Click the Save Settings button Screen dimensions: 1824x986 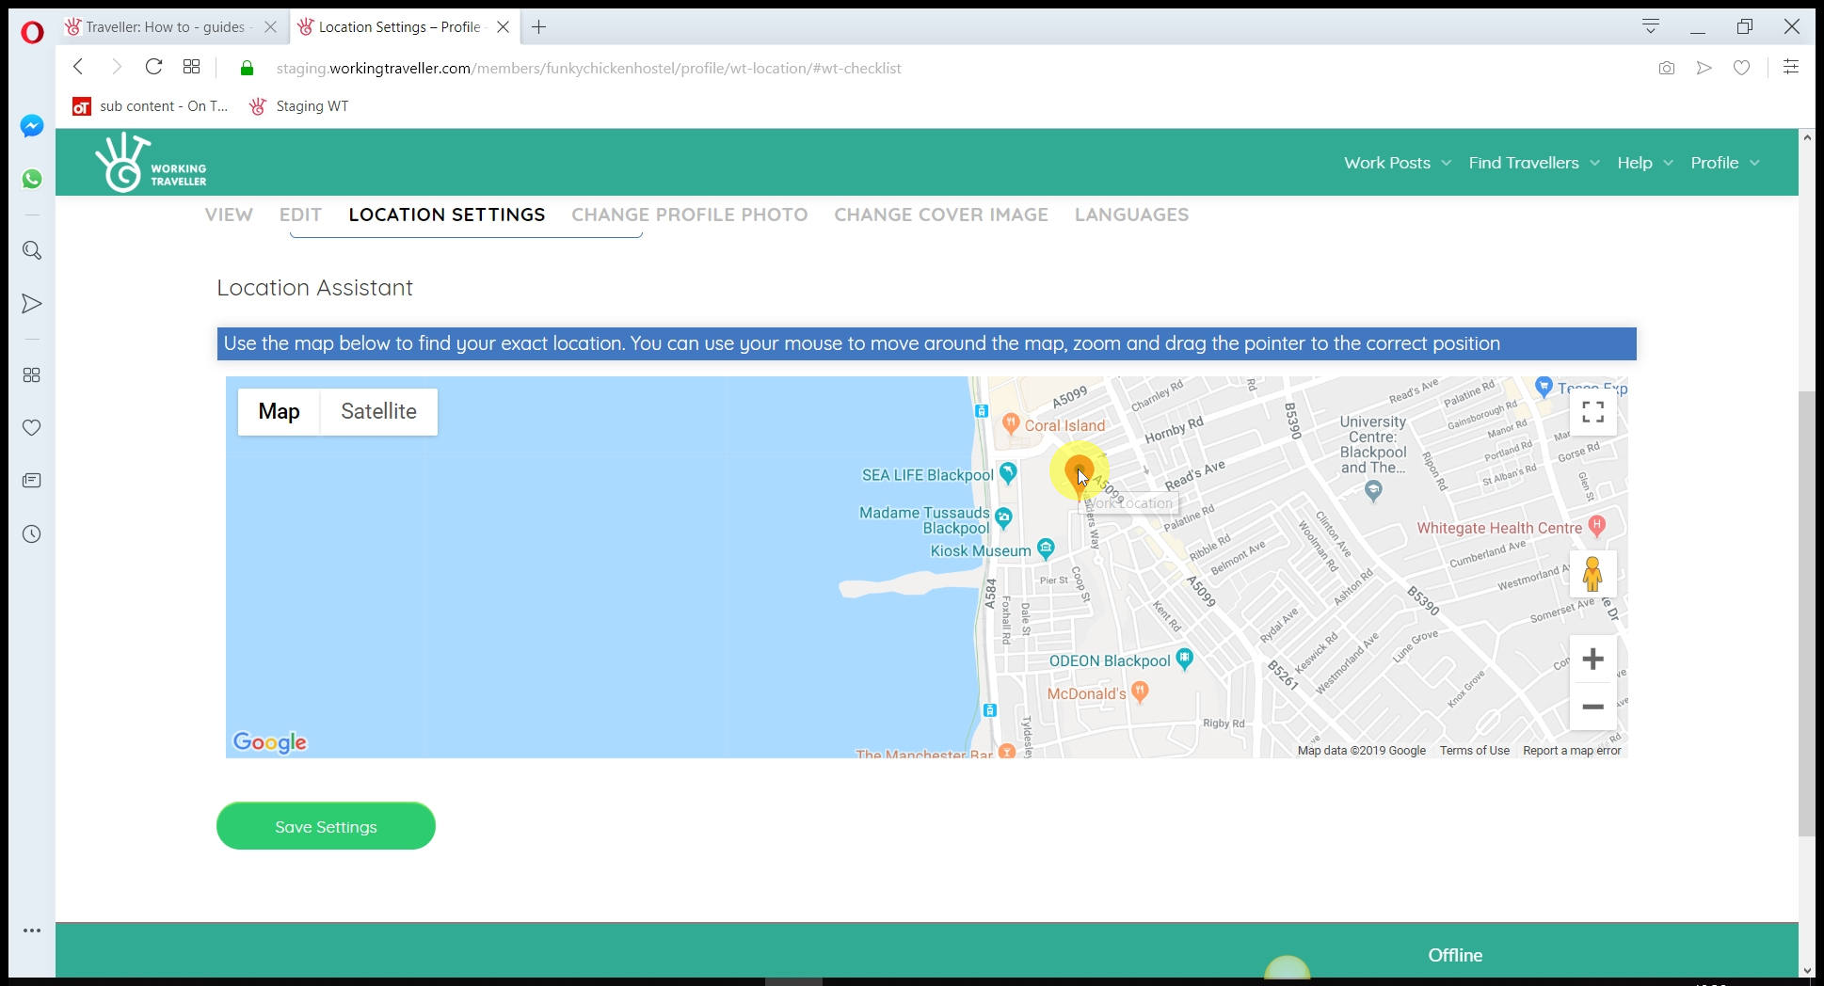coord(326,826)
